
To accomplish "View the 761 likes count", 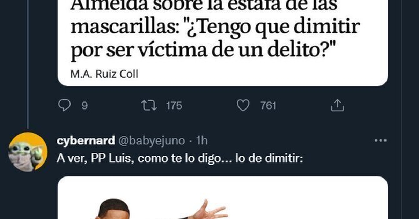I will click(269, 106).
